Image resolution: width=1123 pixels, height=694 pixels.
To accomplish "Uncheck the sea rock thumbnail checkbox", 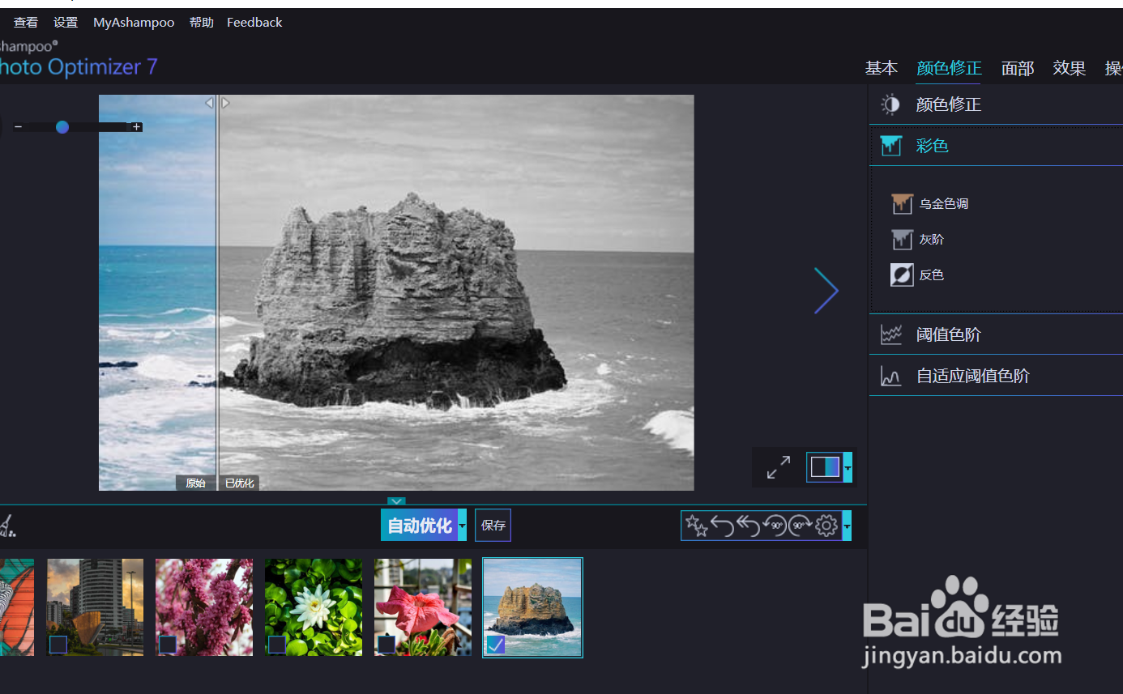I will click(496, 645).
